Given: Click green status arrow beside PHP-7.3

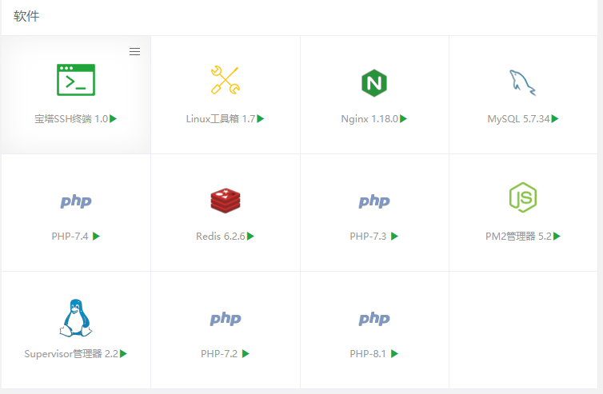Looking at the screenshot, I should click(x=394, y=236).
